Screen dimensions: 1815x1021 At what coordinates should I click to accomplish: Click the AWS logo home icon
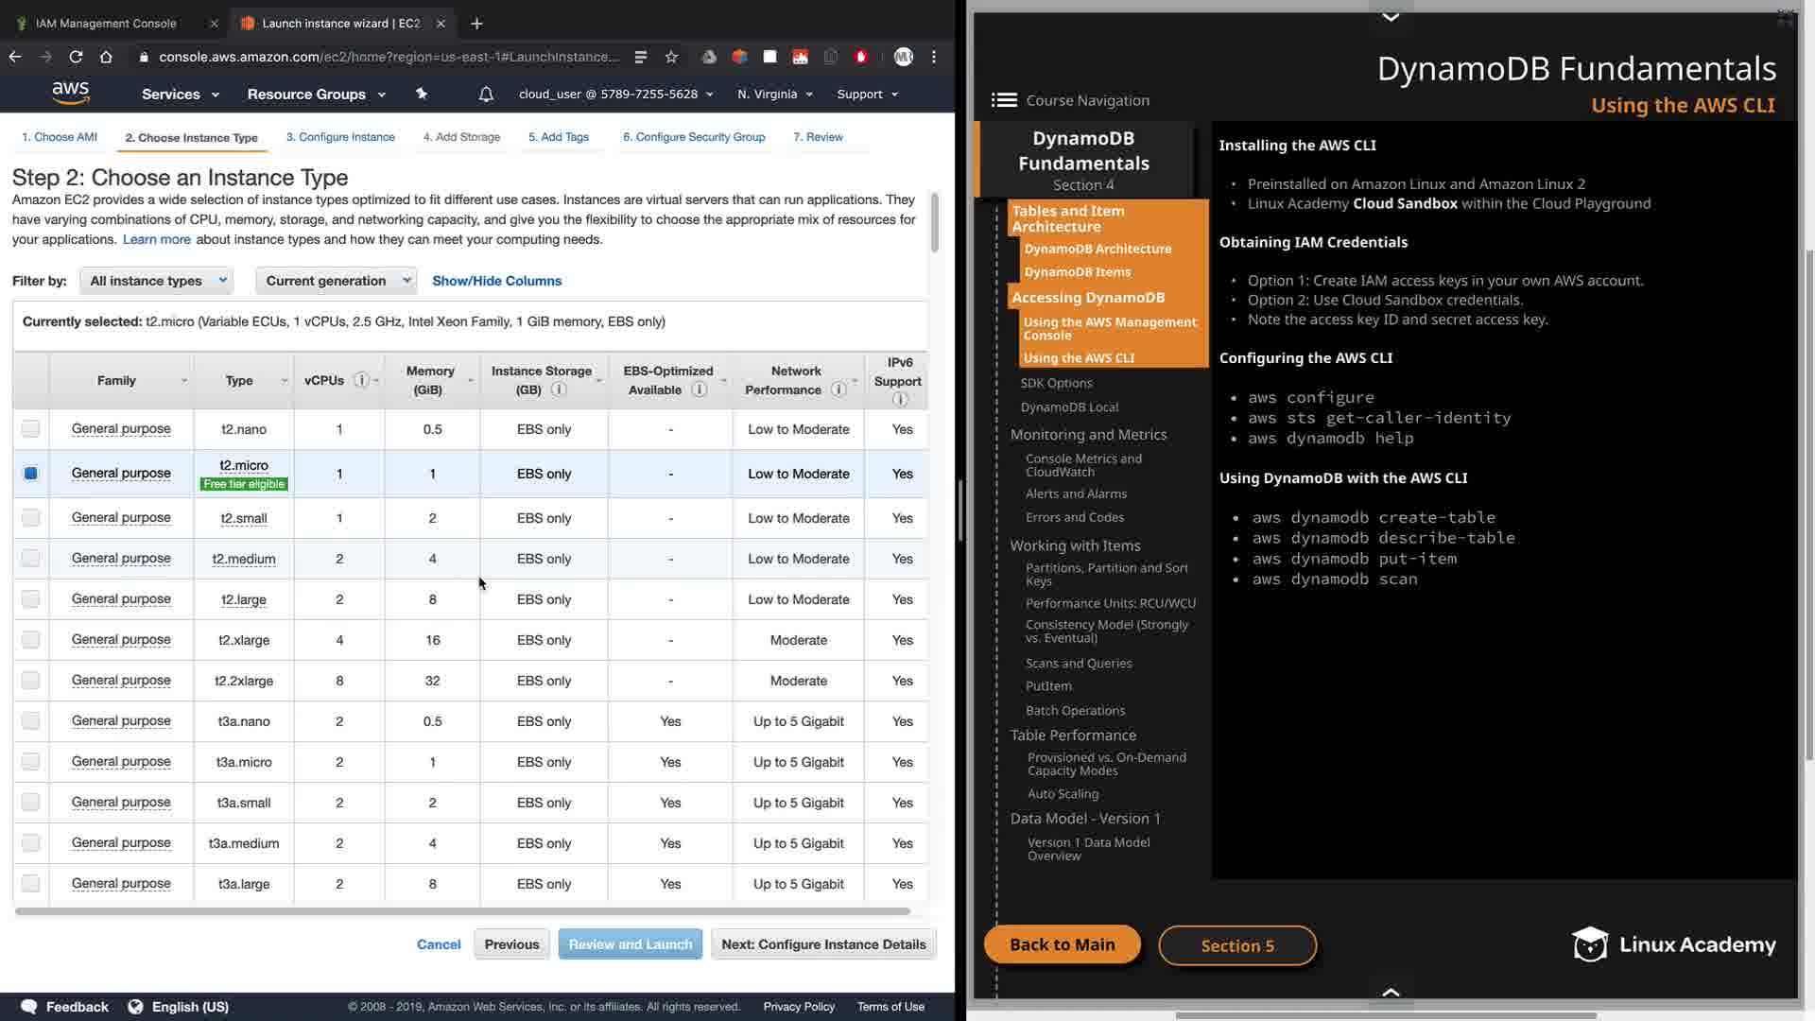pyautogui.click(x=71, y=93)
